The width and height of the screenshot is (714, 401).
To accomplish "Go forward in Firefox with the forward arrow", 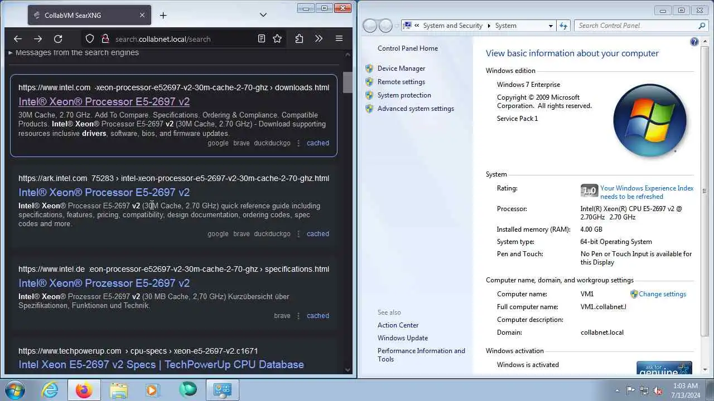I will 38,39.
